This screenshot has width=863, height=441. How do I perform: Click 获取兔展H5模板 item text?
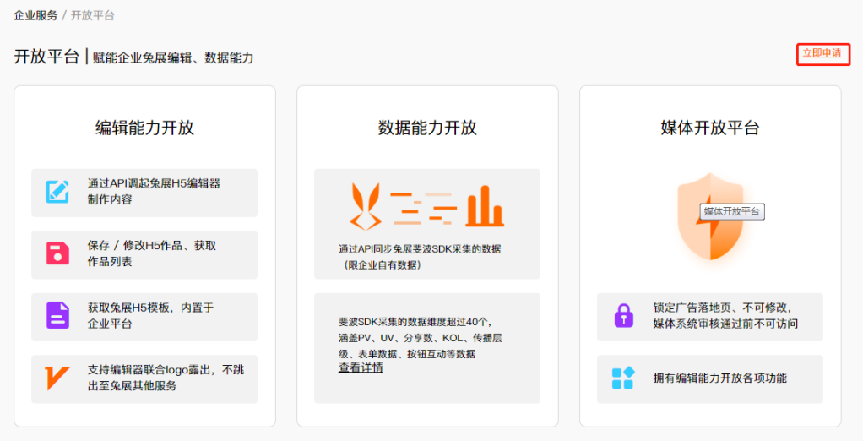150,315
